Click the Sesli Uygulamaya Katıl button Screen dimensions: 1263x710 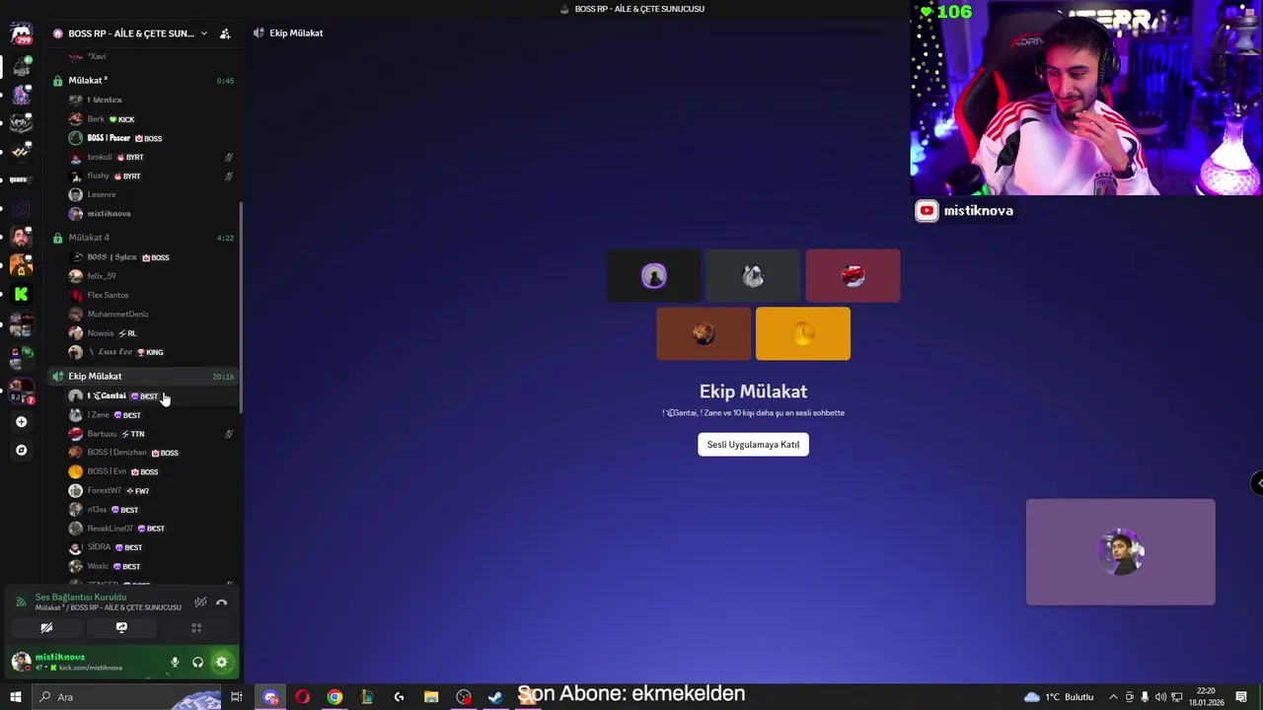click(x=753, y=445)
